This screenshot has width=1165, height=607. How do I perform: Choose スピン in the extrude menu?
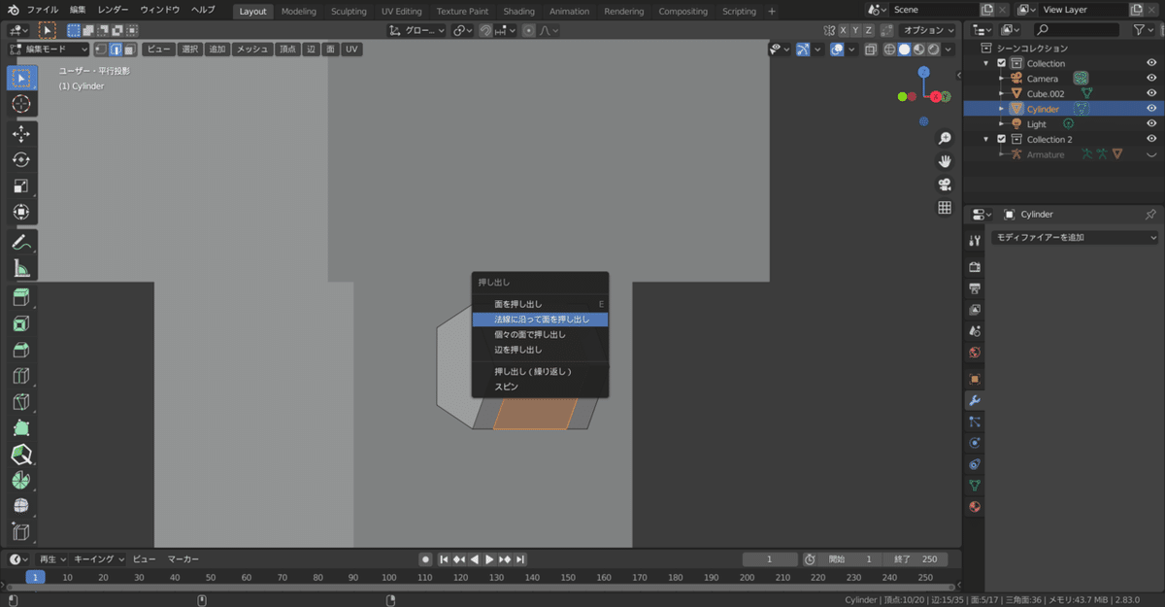coord(540,387)
